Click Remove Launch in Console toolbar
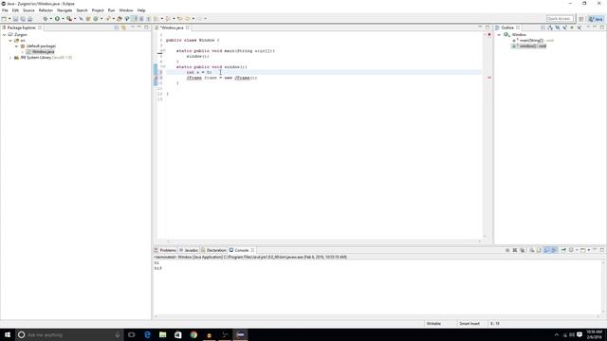The image size is (607, 341). (x=515, y=250)
